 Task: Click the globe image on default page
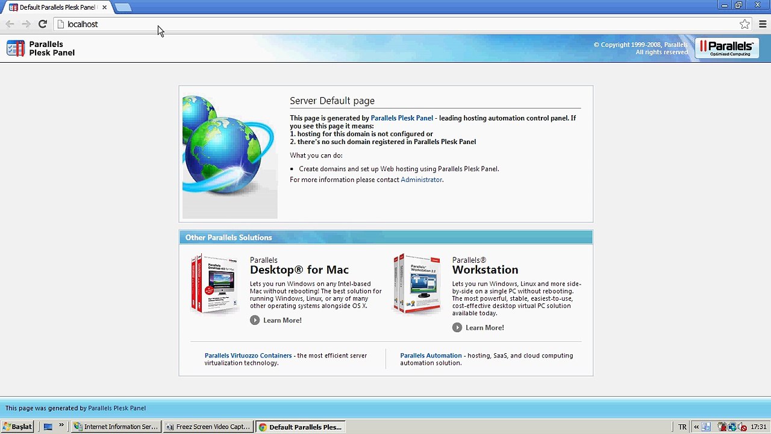pyautogui.click(x=229, y=156)
